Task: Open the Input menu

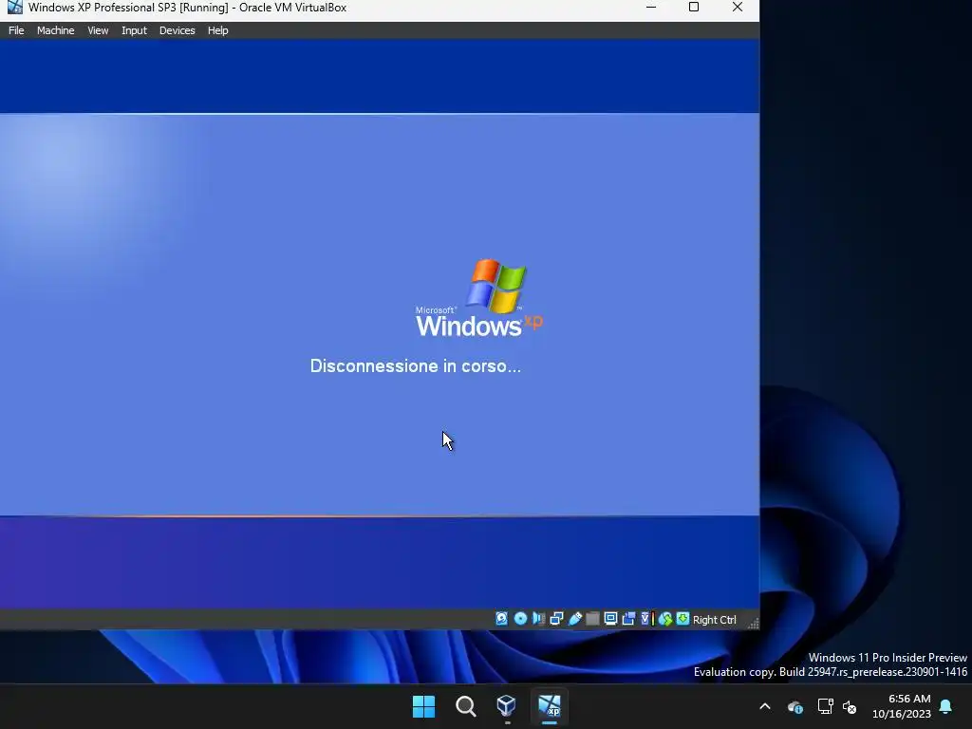Action: tap(134, 30)
